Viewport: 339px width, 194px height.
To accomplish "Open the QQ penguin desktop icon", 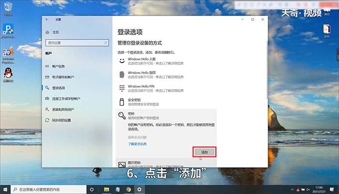I will point(8,75).
